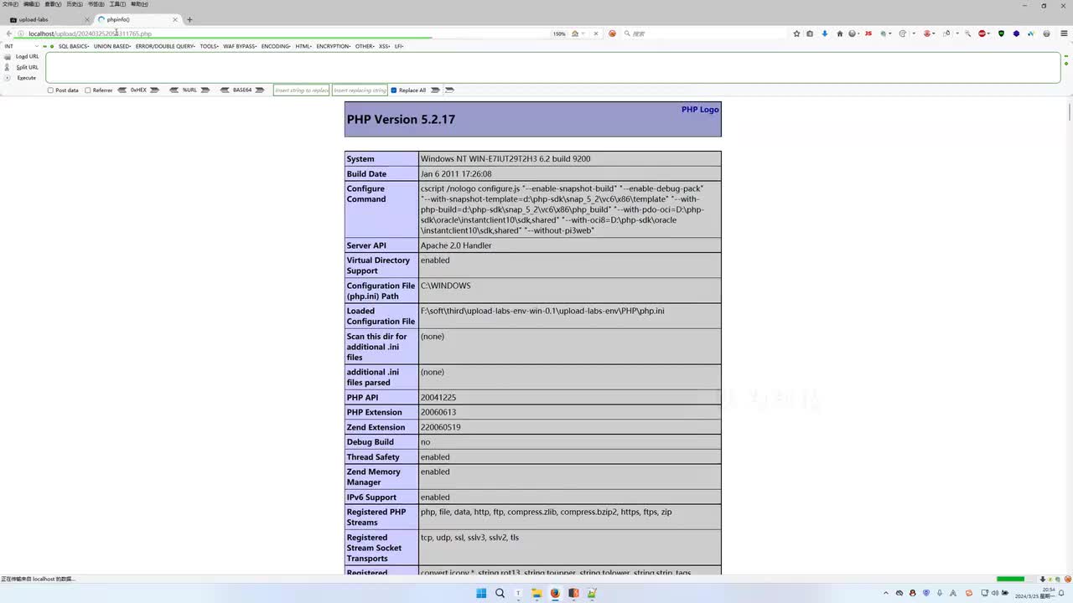The width and height of the screenshot is (1073, 603).
Task: Focus the Insert replacing string field
Action: pyautogui.click(x=360, y=90)
